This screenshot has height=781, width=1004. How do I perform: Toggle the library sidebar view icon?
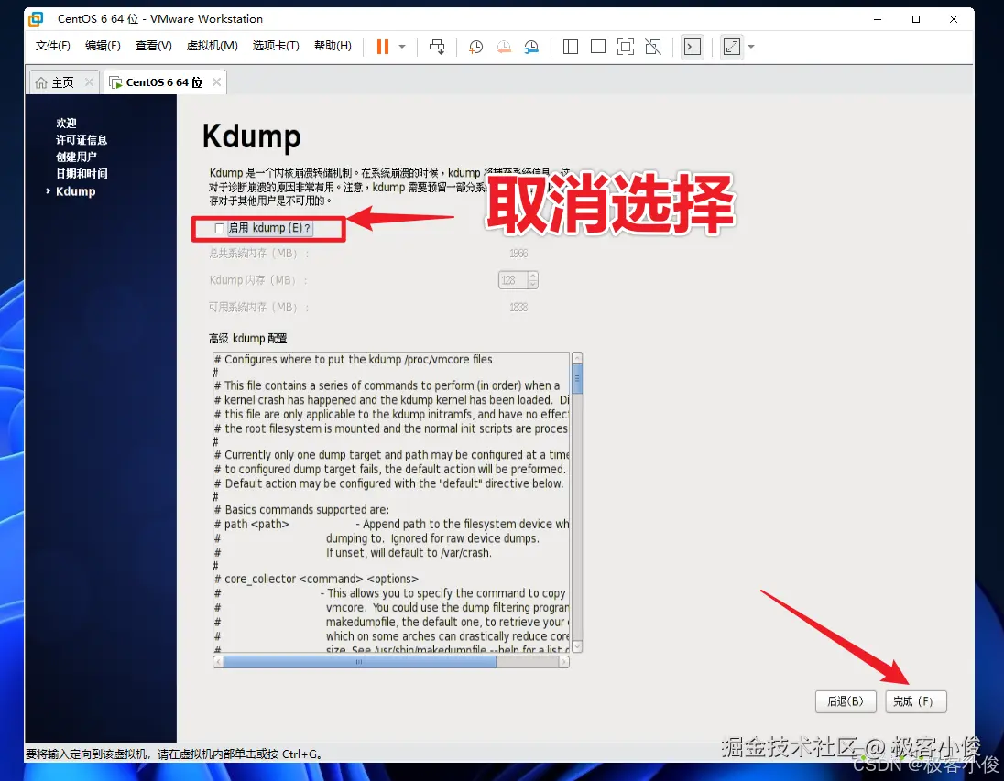click(571, 47)
